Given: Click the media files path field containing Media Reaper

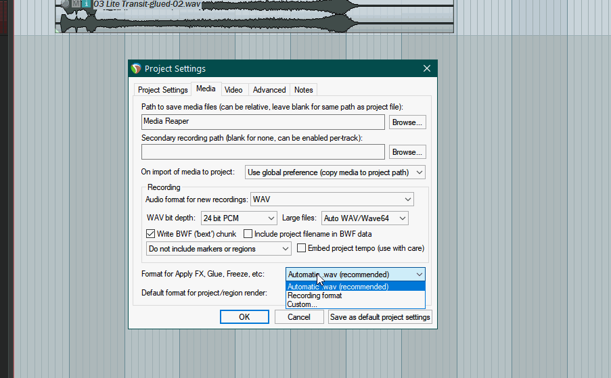Looking at the screenshot, I should (263, 122).
